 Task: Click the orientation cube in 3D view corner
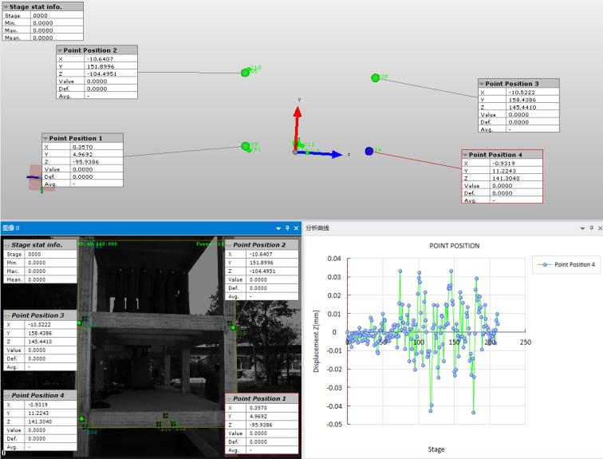[x=35, y=178]
